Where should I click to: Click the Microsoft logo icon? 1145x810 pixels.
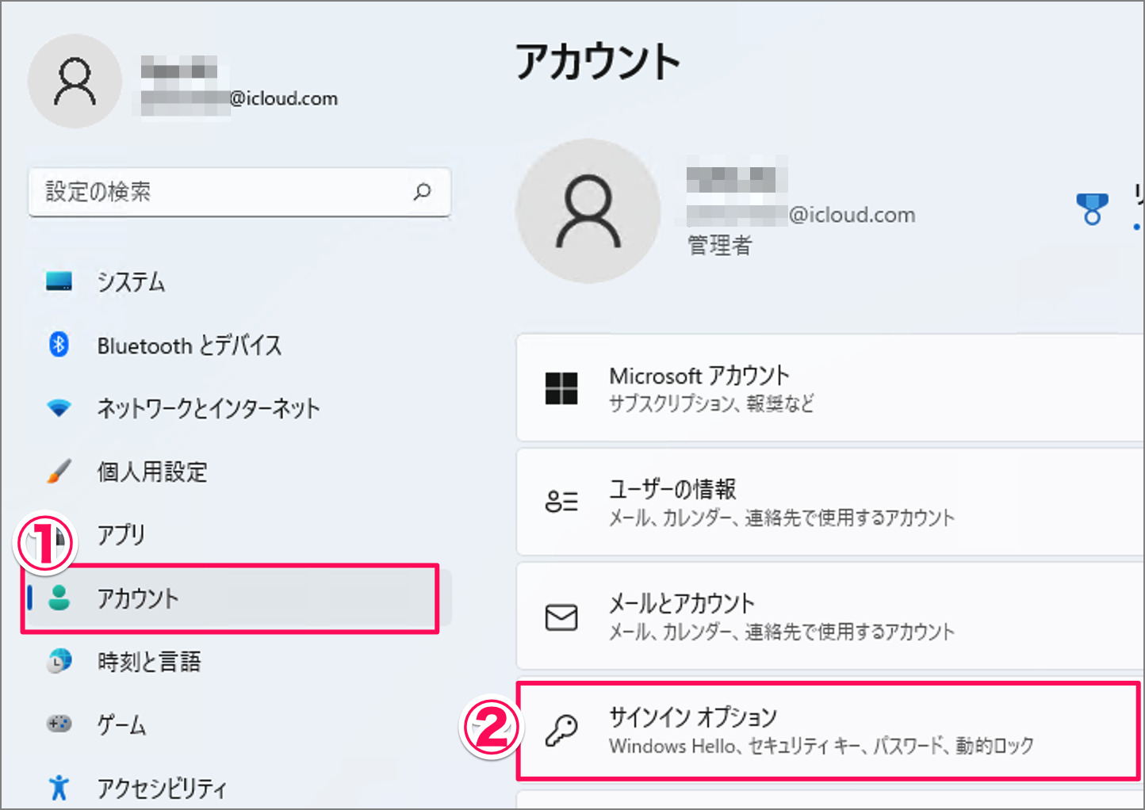[561, 388]
